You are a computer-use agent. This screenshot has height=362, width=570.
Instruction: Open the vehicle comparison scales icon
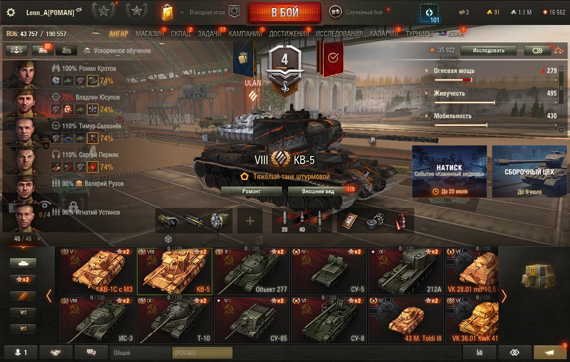pyautogui.click(x=558, y=50)
